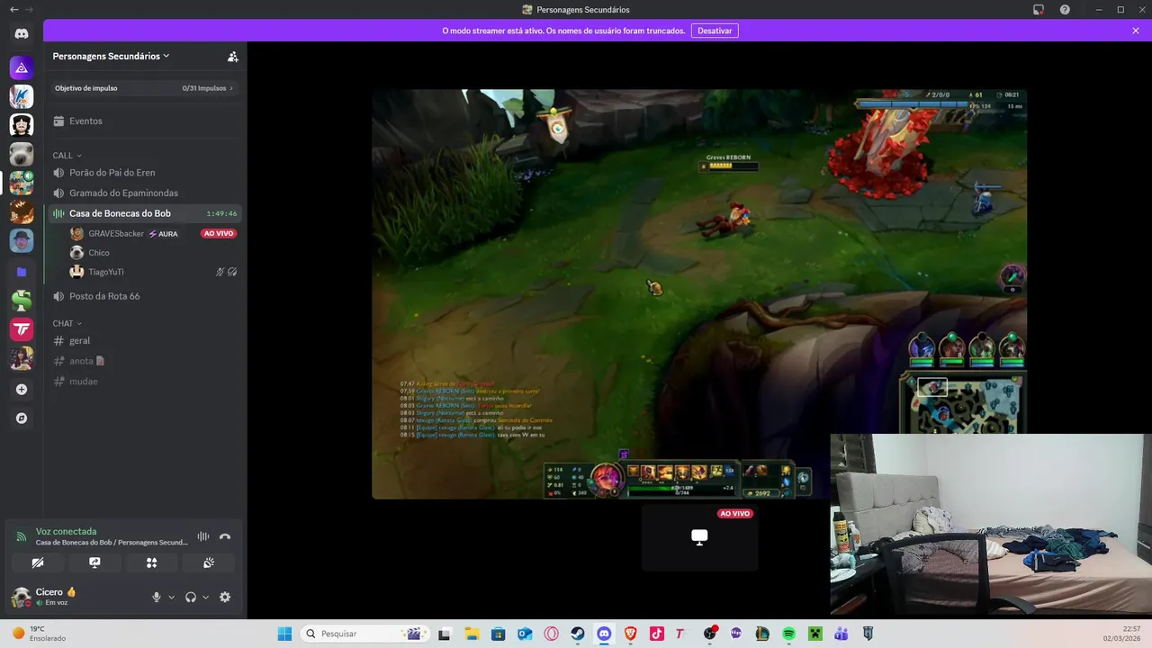The image size is (1152, 648).
Task: Open Eventos calendar entry
Action: [x=145, y=121]
